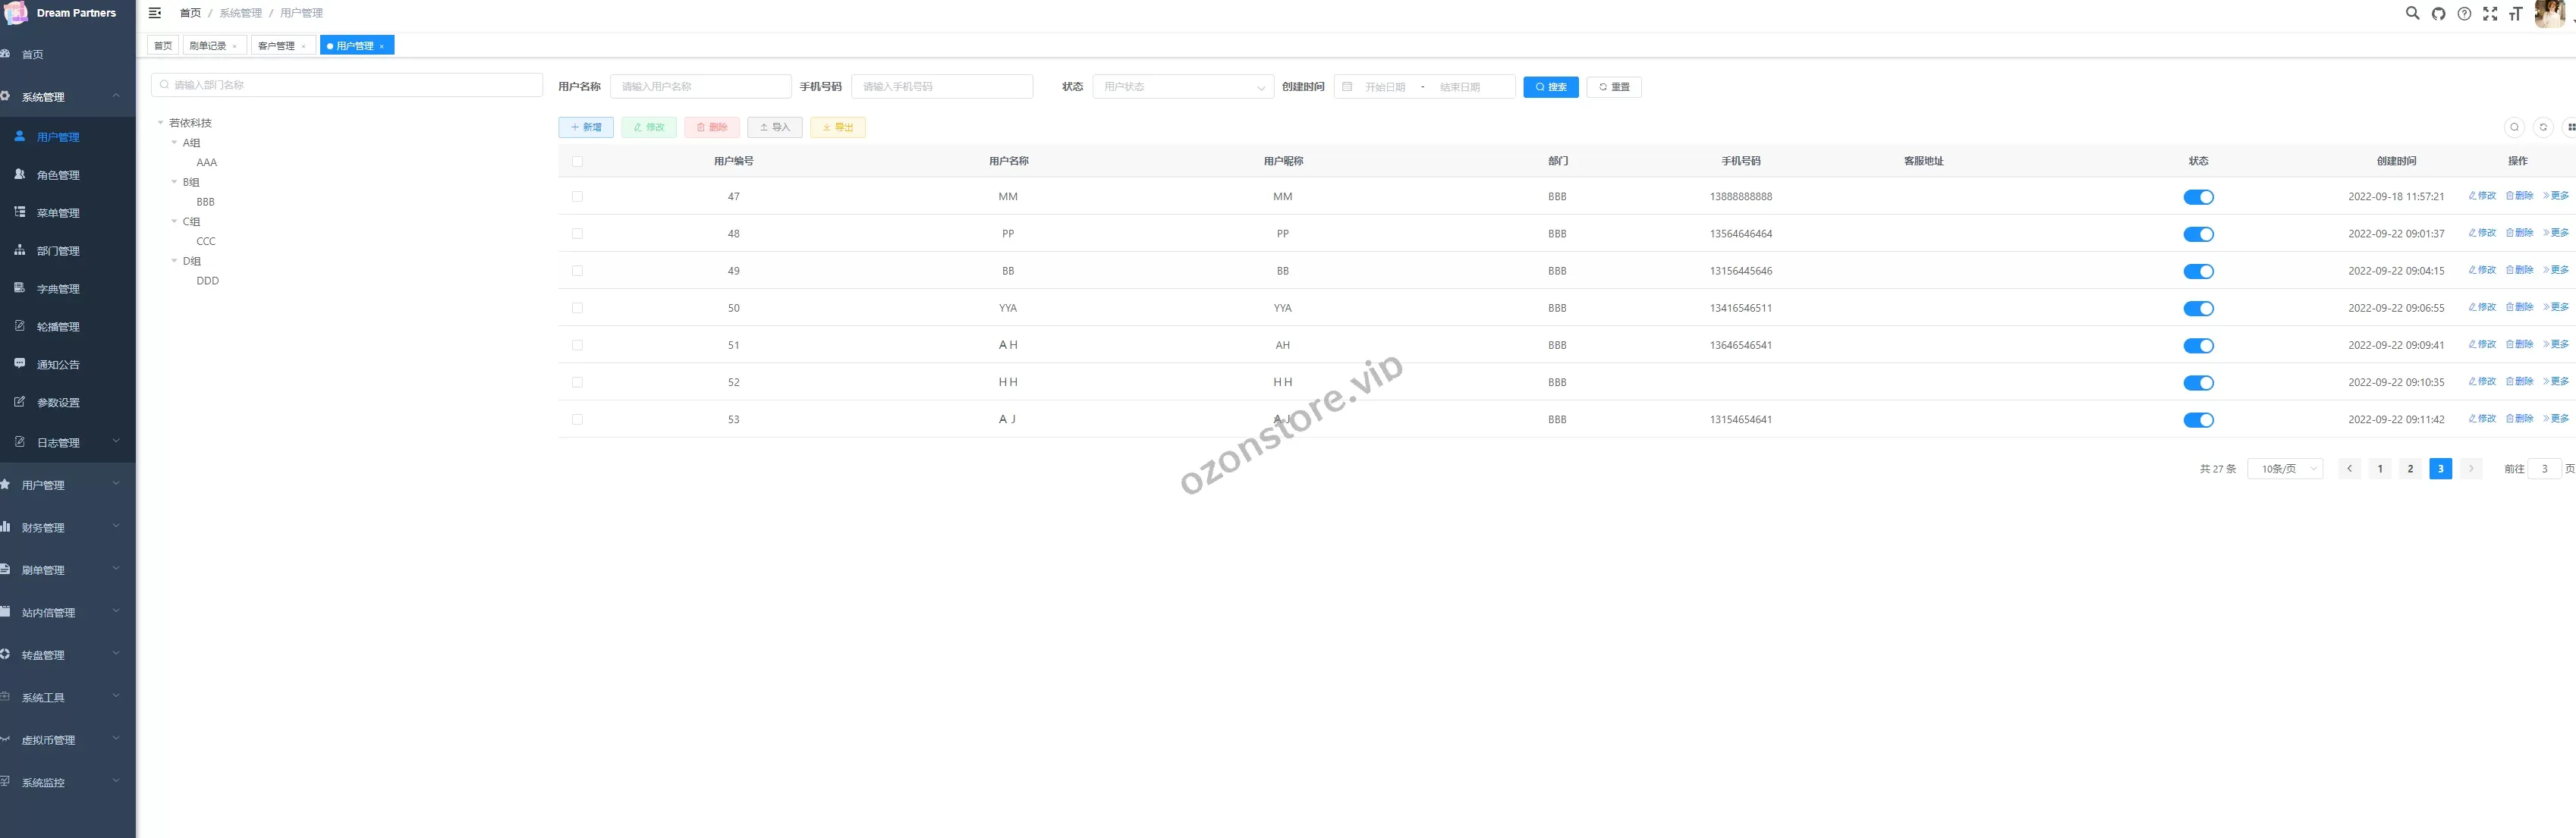Click the circular refresh table icon
2576x838 pixels.
(2543, 127)
